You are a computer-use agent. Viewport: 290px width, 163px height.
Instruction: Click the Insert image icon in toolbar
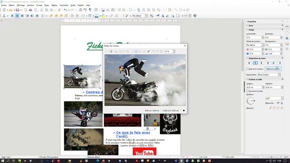103,10
